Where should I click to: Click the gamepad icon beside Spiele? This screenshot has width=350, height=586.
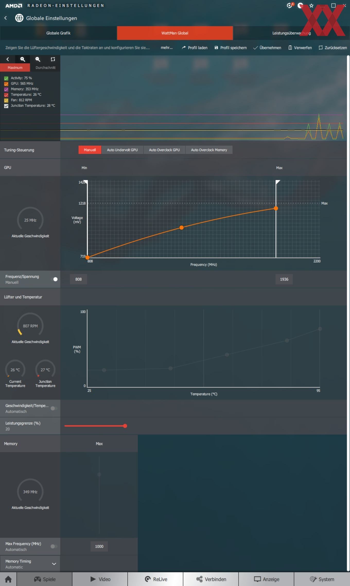coord(38,579)
